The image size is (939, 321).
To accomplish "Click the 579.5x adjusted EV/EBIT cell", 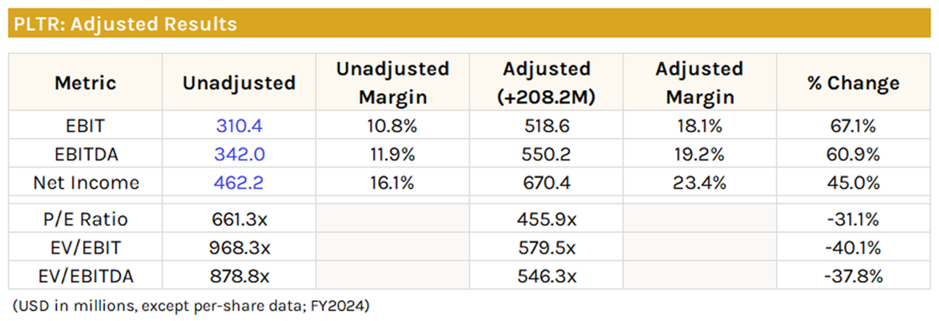I will click(547, 248).
